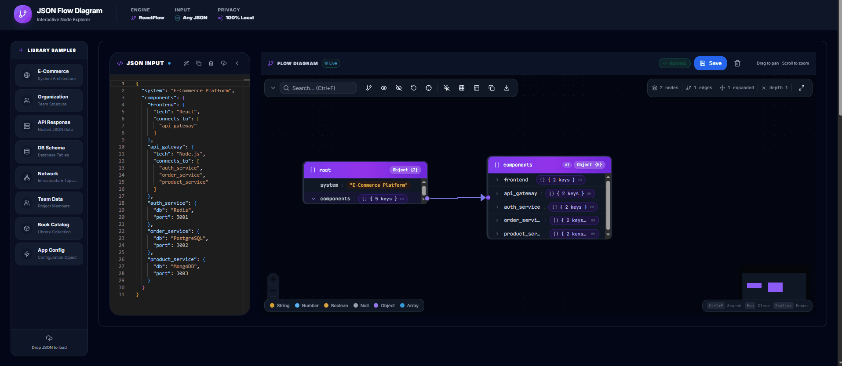Click the 2 nodes layers stat
842x366 pixels.
[x=665, y=88]
